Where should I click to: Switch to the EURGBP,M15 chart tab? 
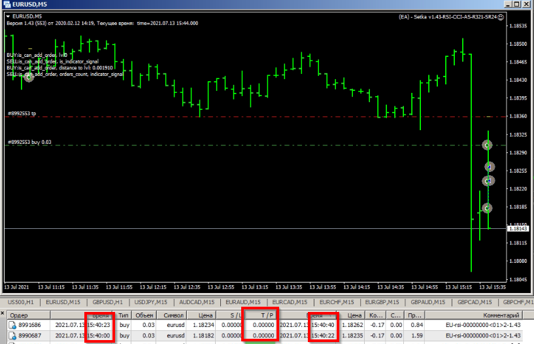coord(382,302)
